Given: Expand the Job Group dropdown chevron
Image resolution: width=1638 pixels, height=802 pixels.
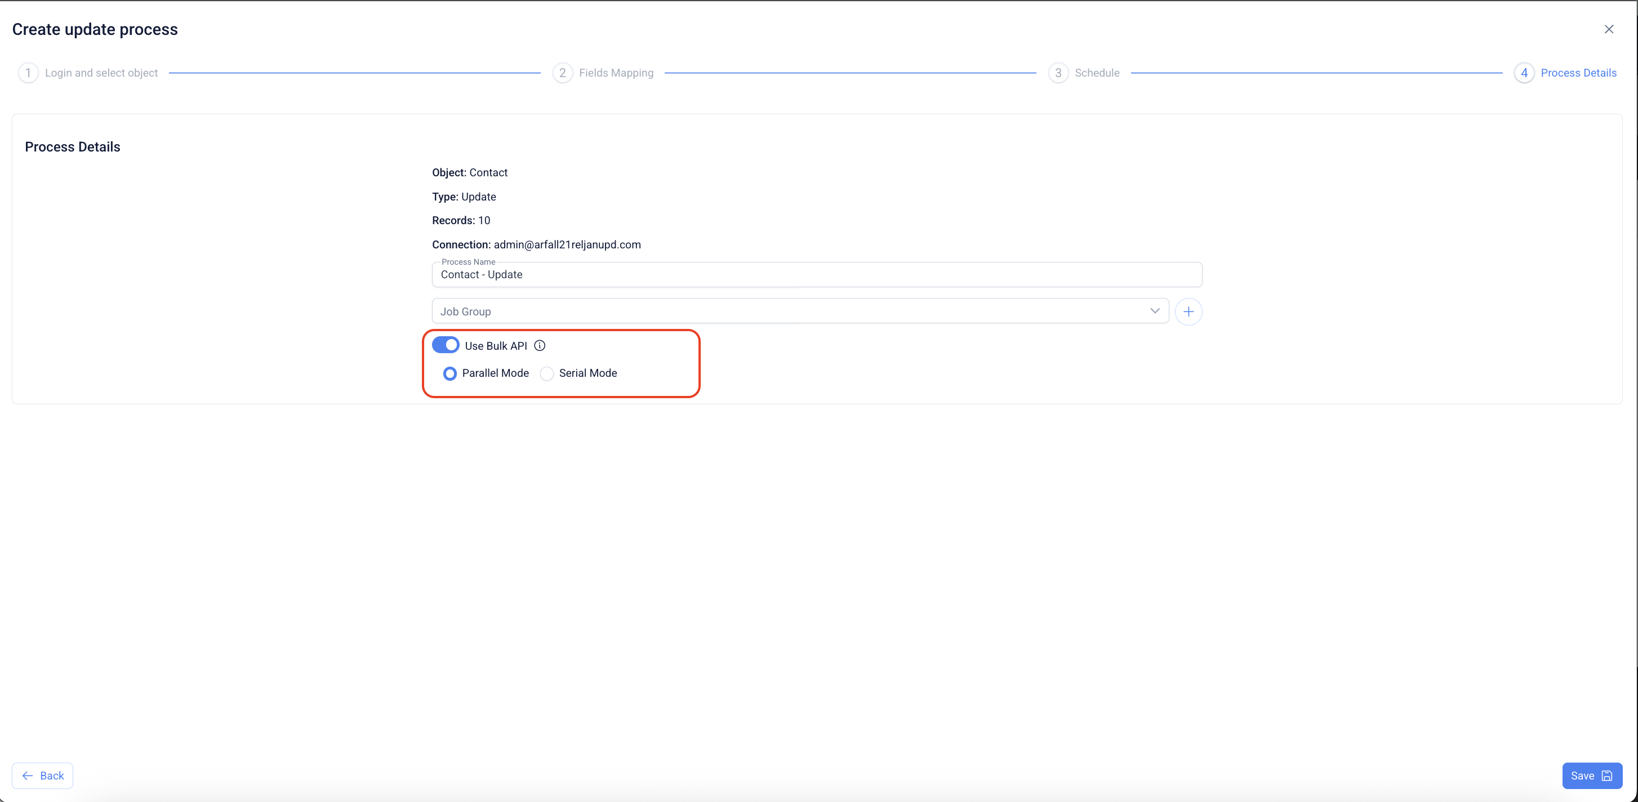Looking at the screenshot, I should point(1155,311).
